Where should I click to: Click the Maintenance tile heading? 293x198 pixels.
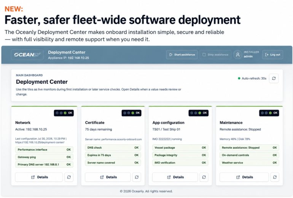(x=231, y=123)
